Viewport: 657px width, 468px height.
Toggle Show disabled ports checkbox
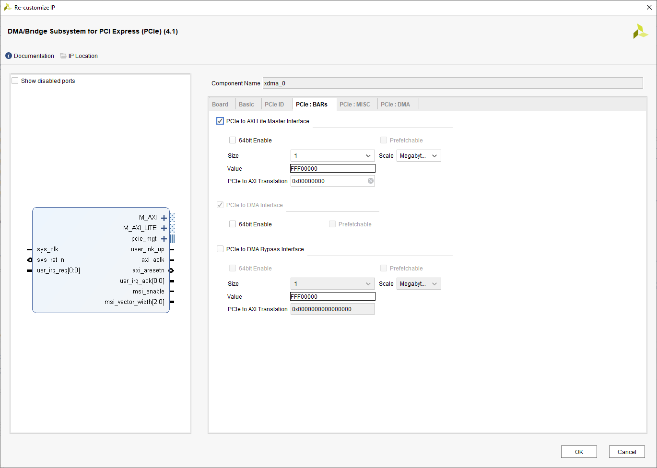coord(15,81)
